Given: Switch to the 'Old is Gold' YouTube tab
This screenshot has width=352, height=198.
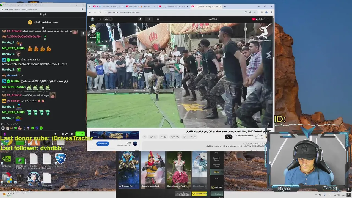Looking at the screenshot, I should point(140,6).
